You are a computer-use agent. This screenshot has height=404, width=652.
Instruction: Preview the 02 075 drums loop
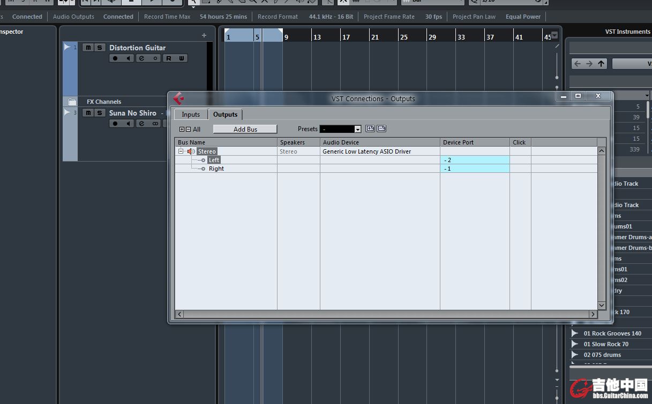(x=575, y=355)
